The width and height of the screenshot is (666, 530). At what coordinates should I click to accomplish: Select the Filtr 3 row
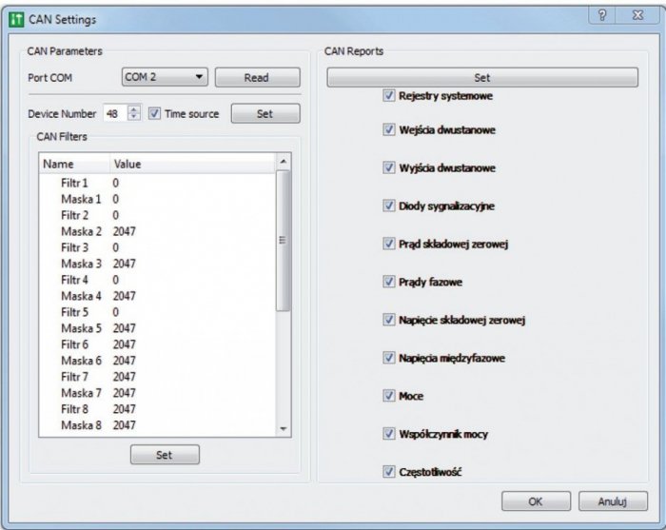(x=157, y=247)
